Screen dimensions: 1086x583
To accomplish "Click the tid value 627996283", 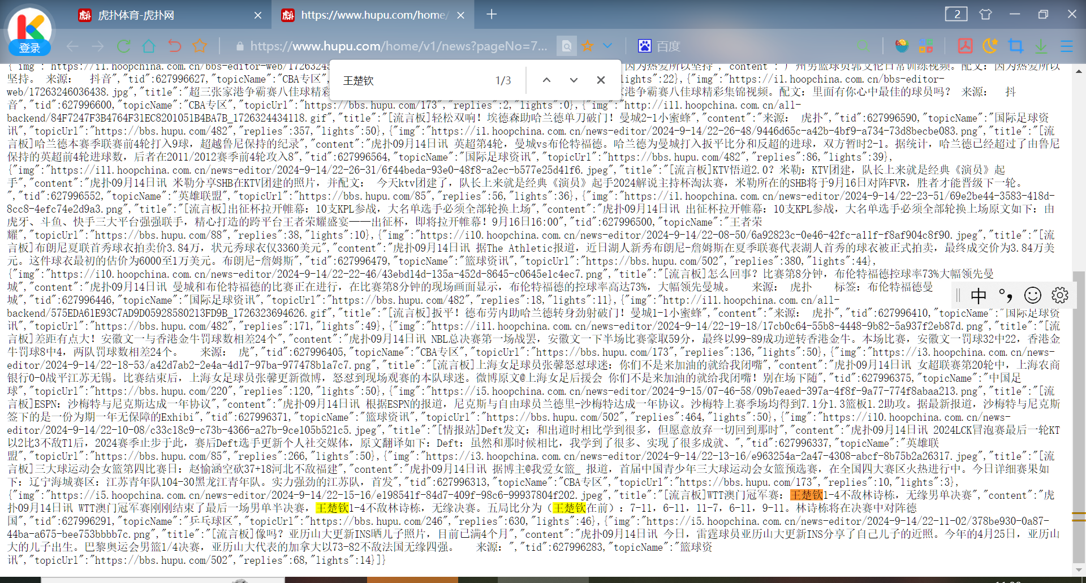I will coord(578,547).
